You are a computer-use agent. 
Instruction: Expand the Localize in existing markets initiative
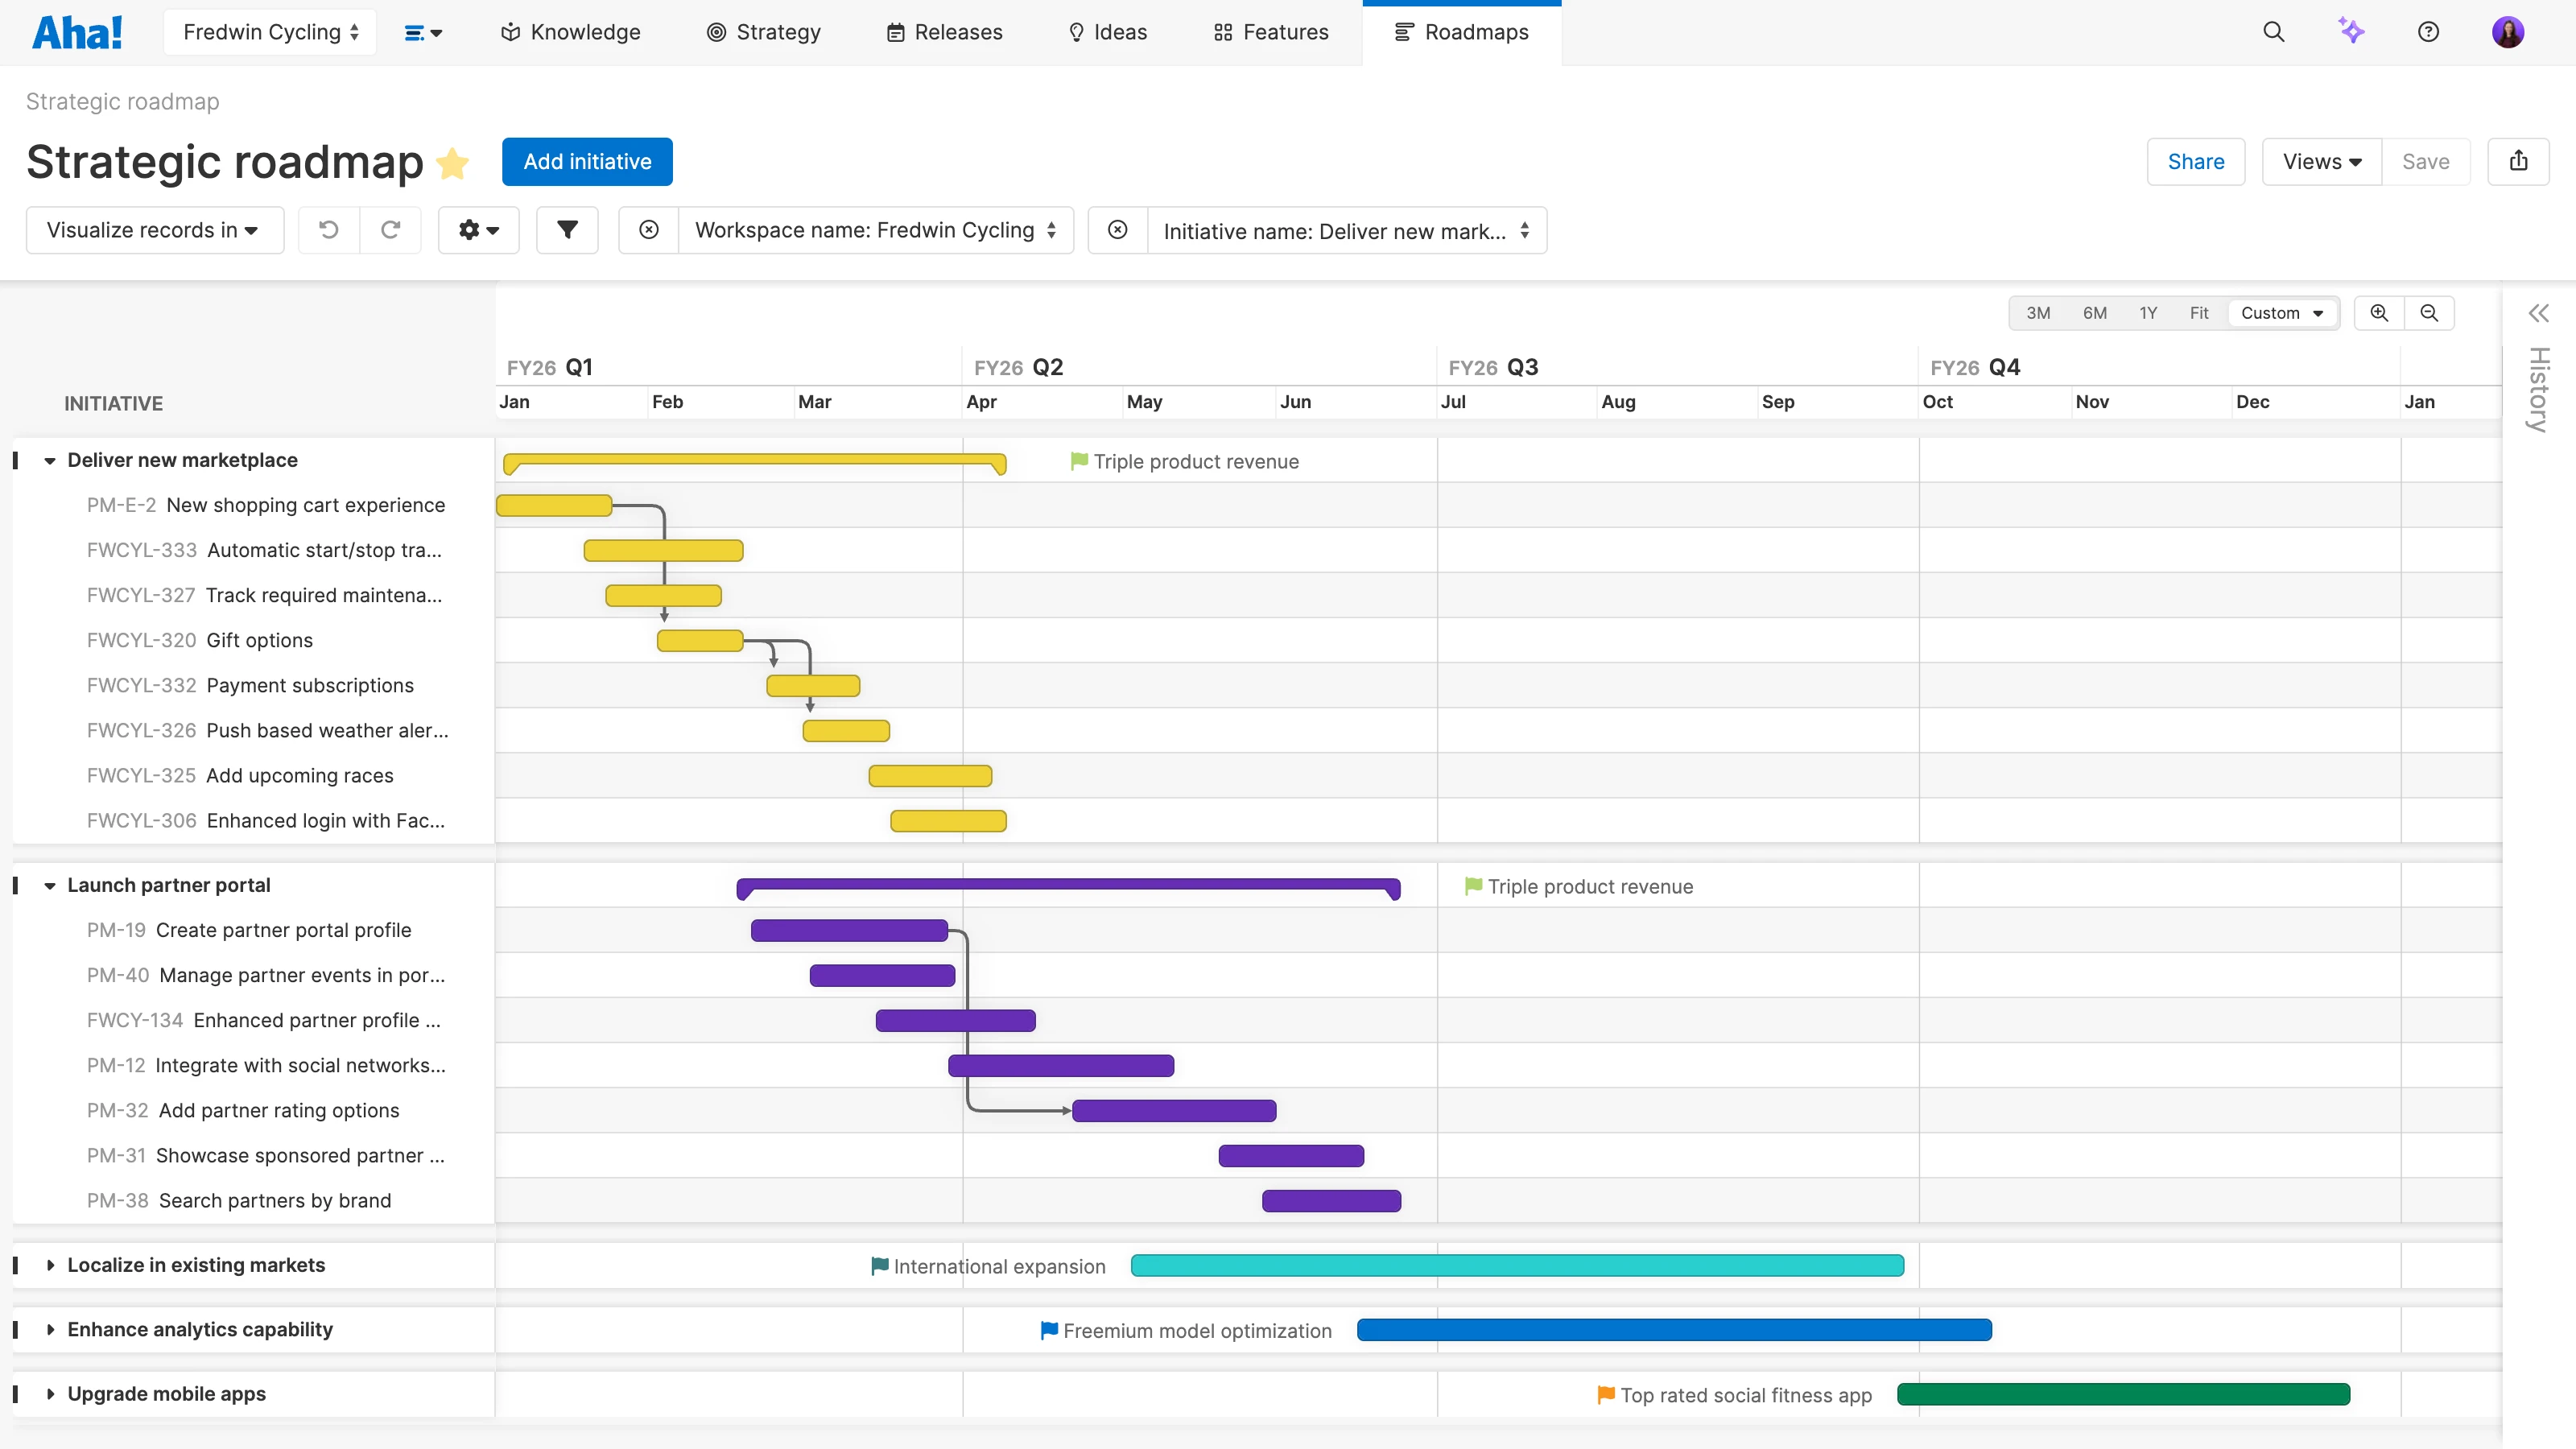(51, 1265)
